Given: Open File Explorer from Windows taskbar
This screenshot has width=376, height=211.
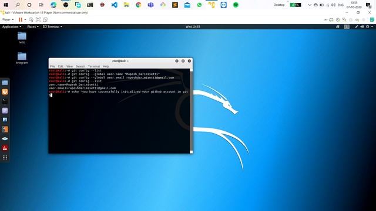Looking at the screenshot, I should [x=126, y=5].
